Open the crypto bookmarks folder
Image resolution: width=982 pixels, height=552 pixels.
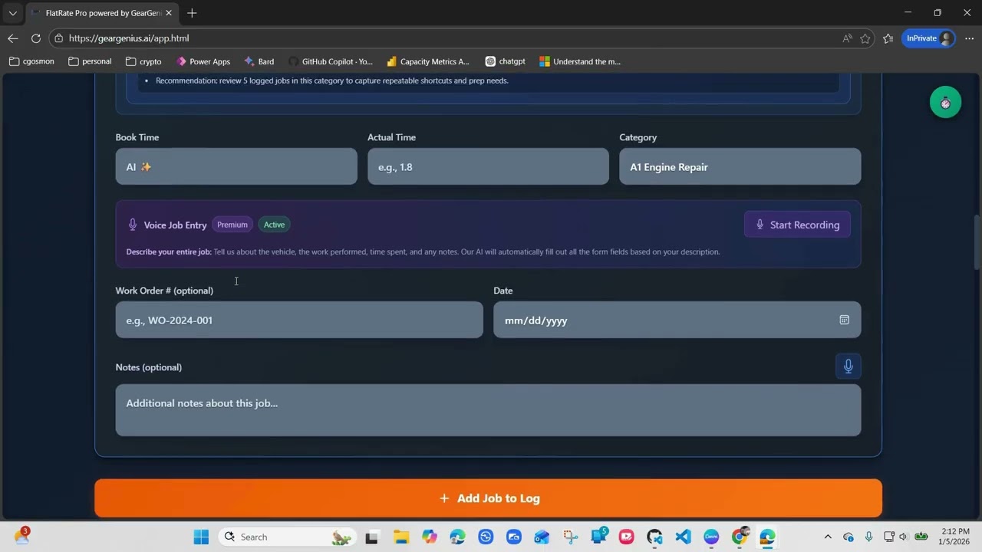click(x=143, y=61)
